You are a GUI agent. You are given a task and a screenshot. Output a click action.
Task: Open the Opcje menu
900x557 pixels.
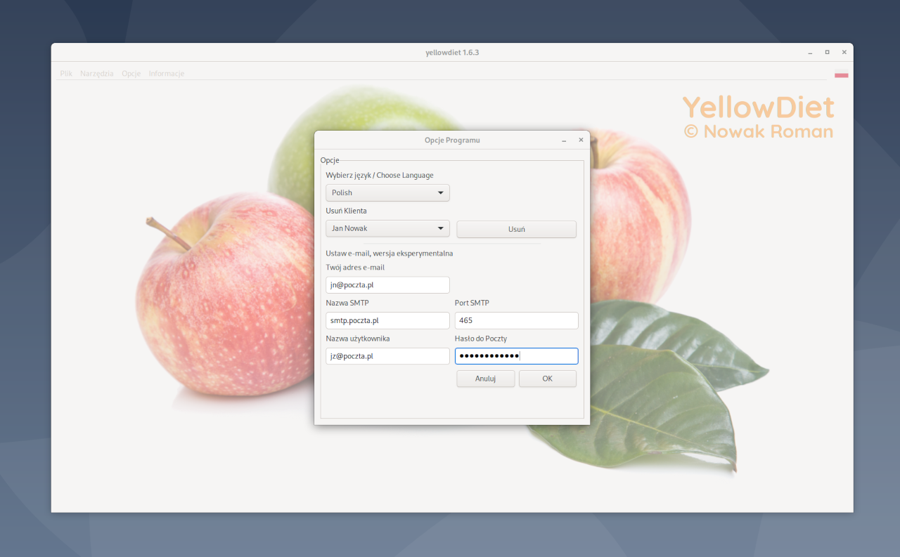[x=131, y=73]
